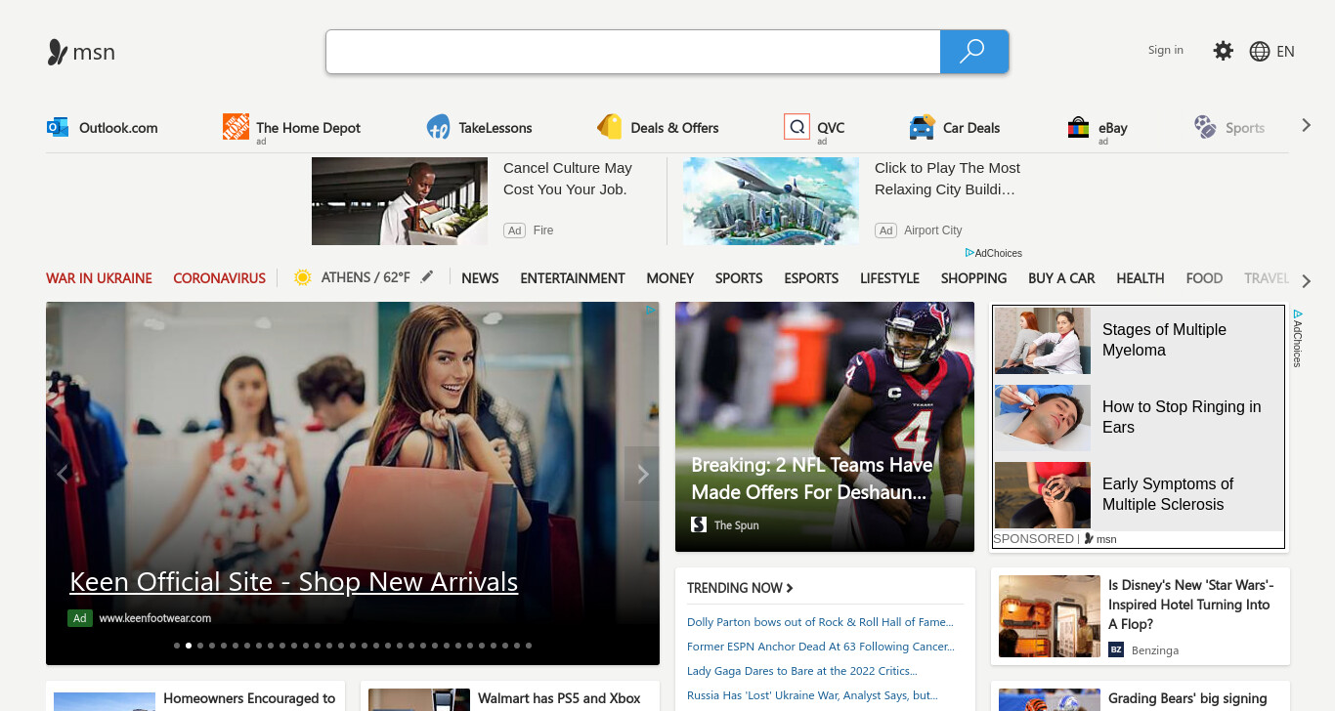Go to the previous slide in carousel
This screenshot has height=711, width=1335.
tap(63, 474)
